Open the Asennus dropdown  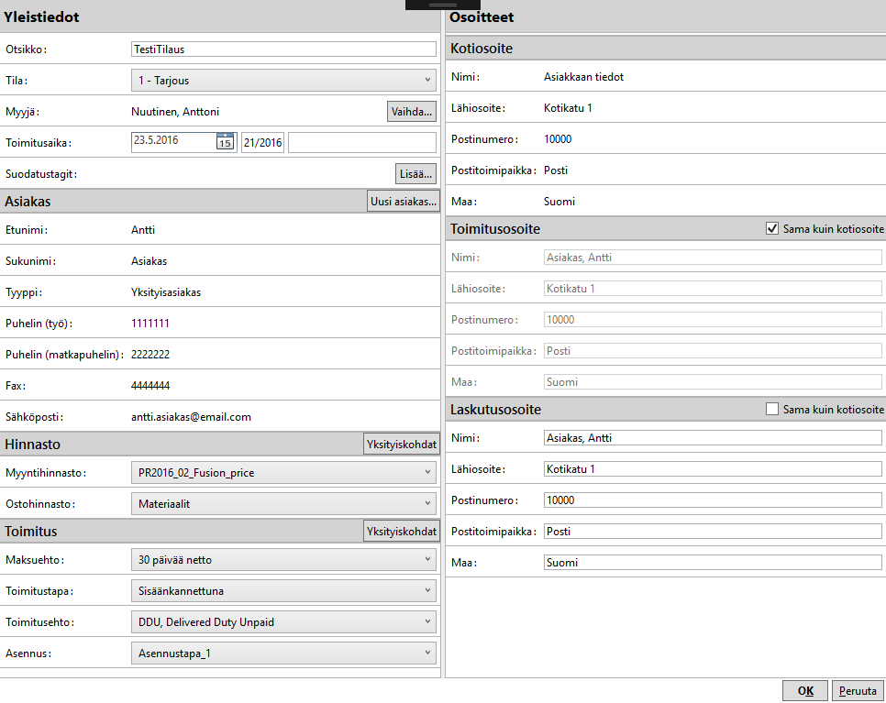click(283, 654)
